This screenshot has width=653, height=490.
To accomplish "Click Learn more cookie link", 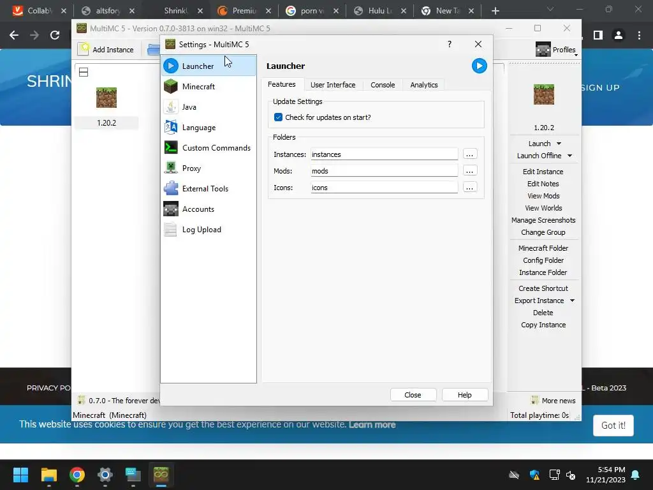I will click(372, 424).
